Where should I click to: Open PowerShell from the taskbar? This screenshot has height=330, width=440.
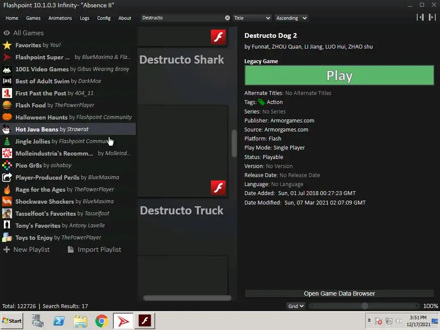click(59, 321)
